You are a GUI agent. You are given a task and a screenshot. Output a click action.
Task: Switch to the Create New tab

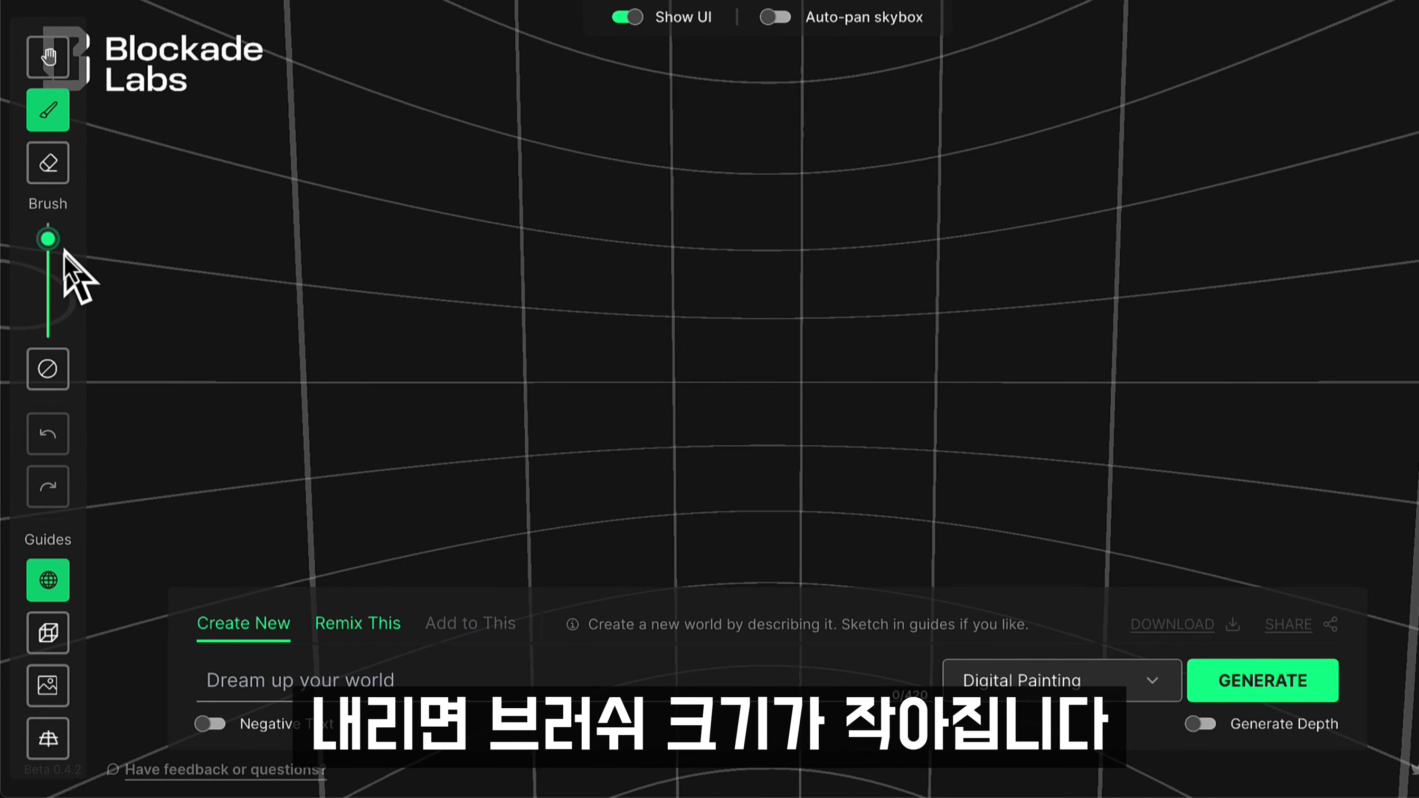(243, 623)
